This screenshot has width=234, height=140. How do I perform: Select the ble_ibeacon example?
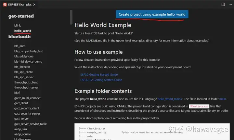coord(22,67)
